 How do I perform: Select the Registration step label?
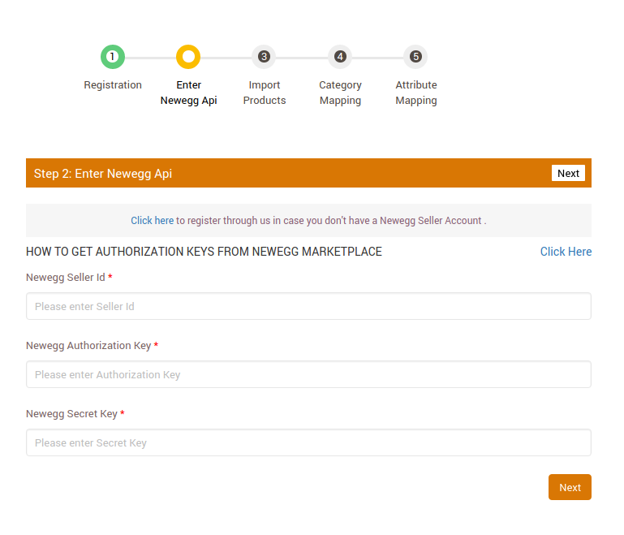[113, 84]
